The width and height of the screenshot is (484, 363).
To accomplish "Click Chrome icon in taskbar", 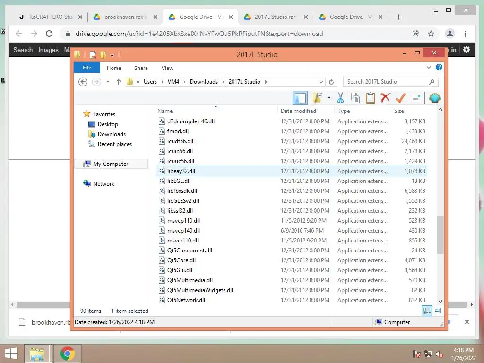I will point(67,354).
